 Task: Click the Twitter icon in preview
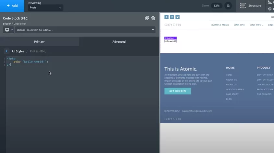[178, 17]
